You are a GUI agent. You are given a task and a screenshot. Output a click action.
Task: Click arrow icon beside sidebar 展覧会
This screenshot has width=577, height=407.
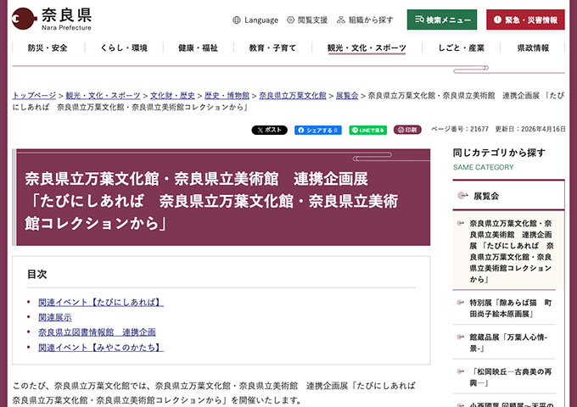(462, 196)
